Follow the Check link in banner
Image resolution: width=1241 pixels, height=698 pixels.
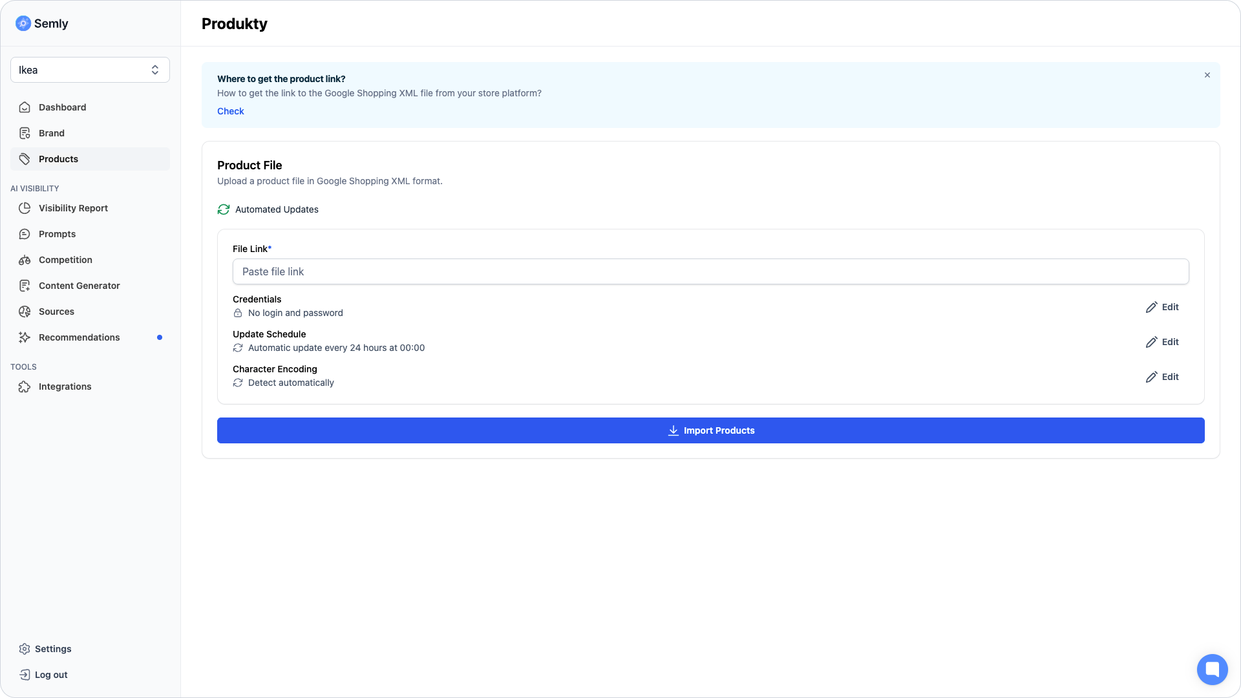pyautogui.click(x=230, y=111)
